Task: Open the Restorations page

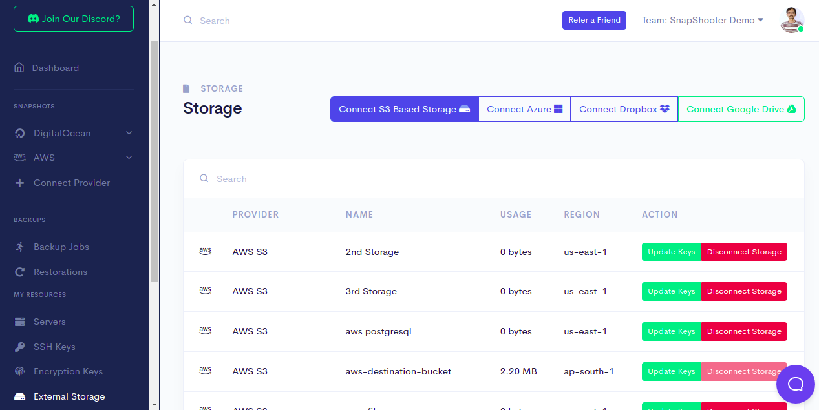Action: 60,272
